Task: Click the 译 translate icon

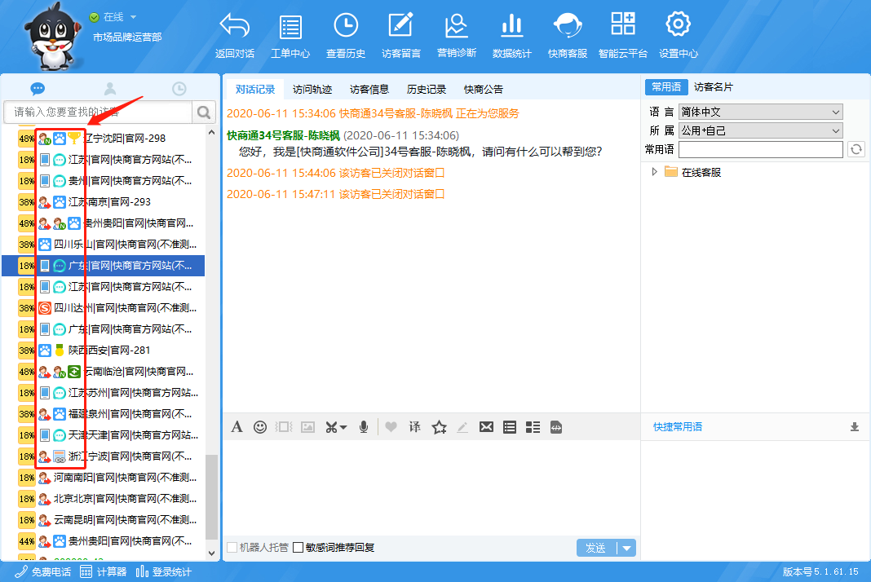Action: 414,426
